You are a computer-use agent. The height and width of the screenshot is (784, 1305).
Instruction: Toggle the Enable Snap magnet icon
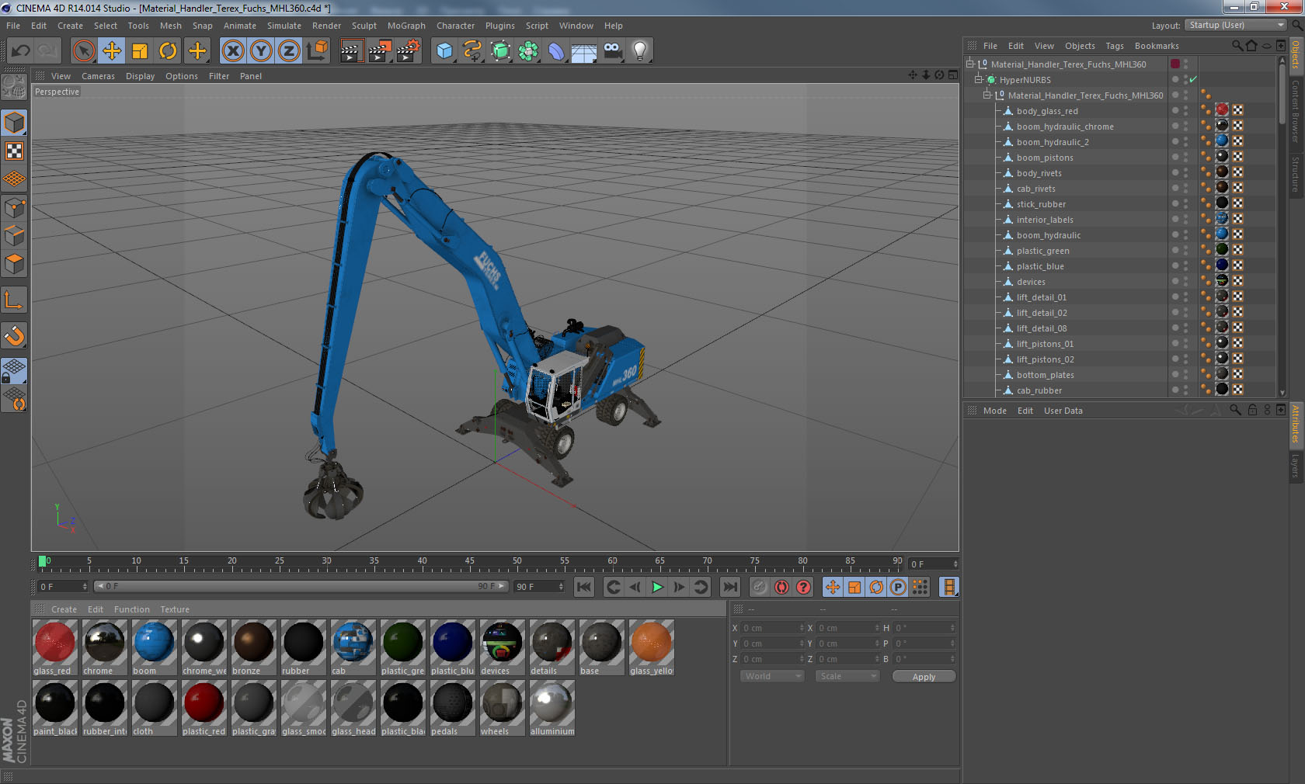14,335
